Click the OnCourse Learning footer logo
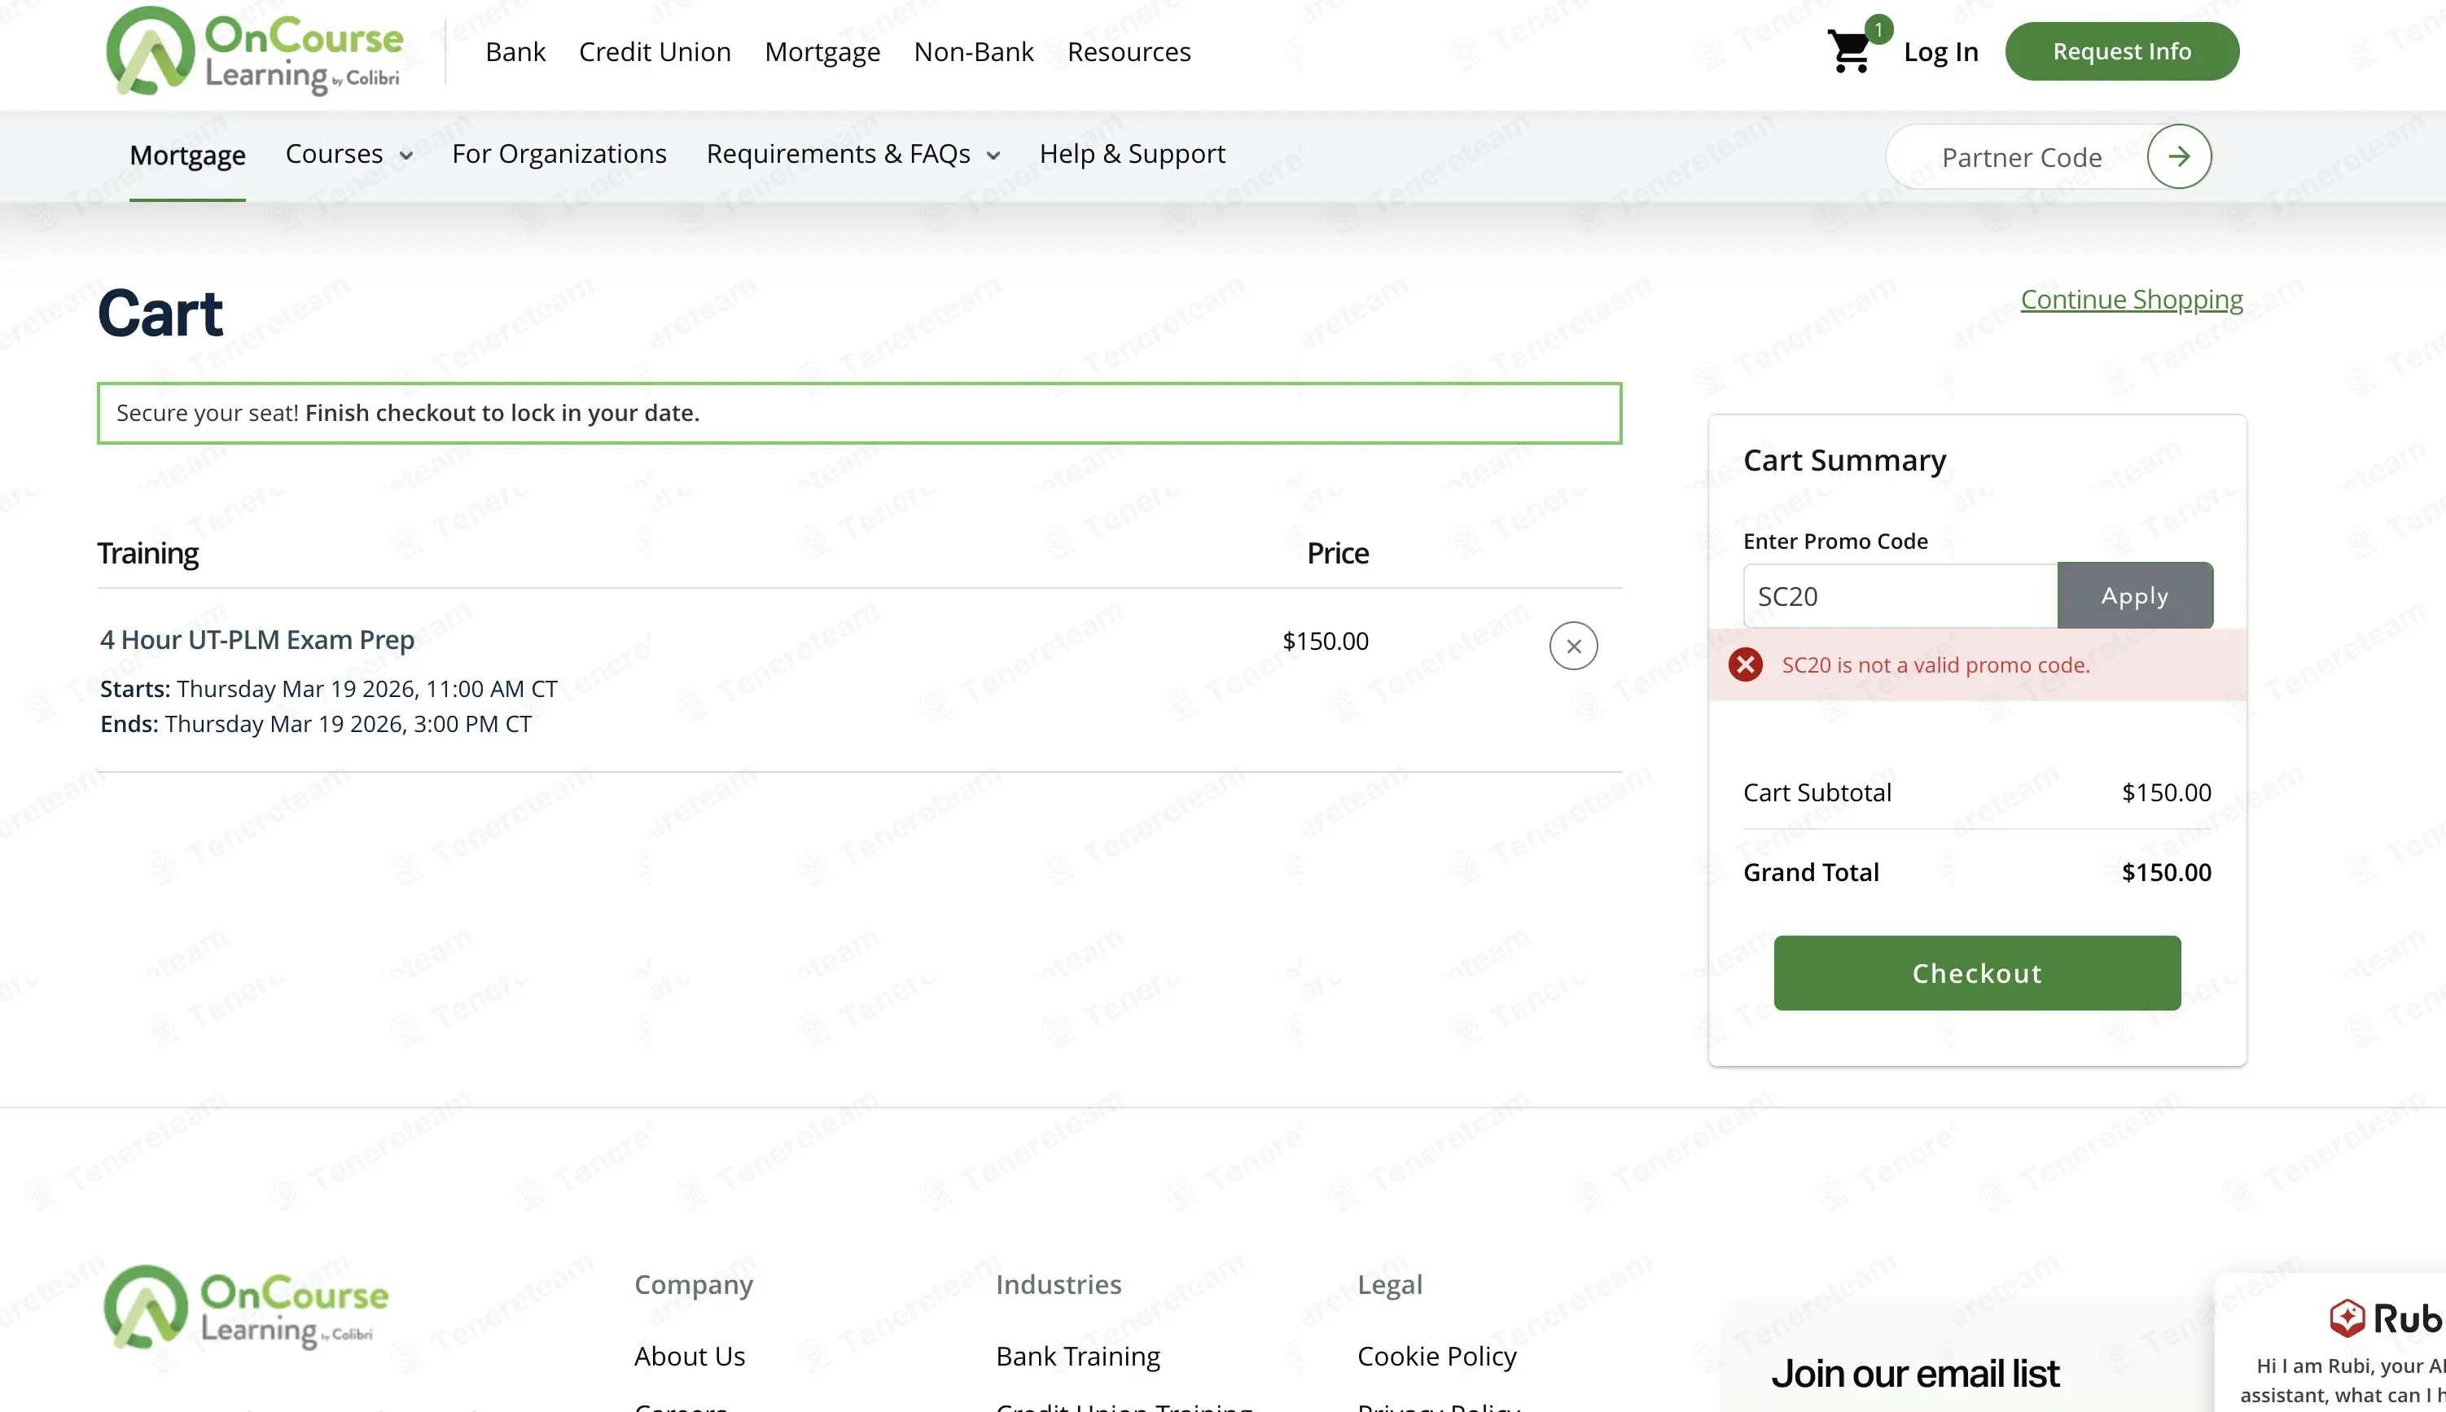Image resolution: width=2446 pixels, height=1412 pixels. click(246, 1307)
